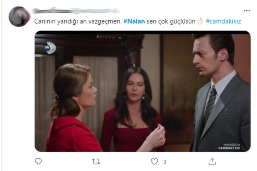Open the embedded video thumbnail
Image resolution: width=257 pixels, height=171 pixels.
click(143, 91)
